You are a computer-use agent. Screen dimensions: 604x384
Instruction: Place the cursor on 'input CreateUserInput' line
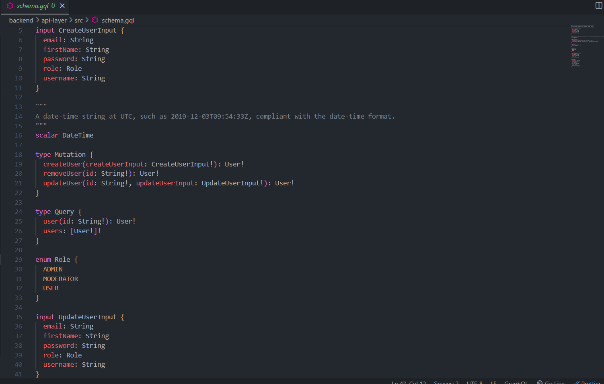pyautogui.click(x=80, y=30)
